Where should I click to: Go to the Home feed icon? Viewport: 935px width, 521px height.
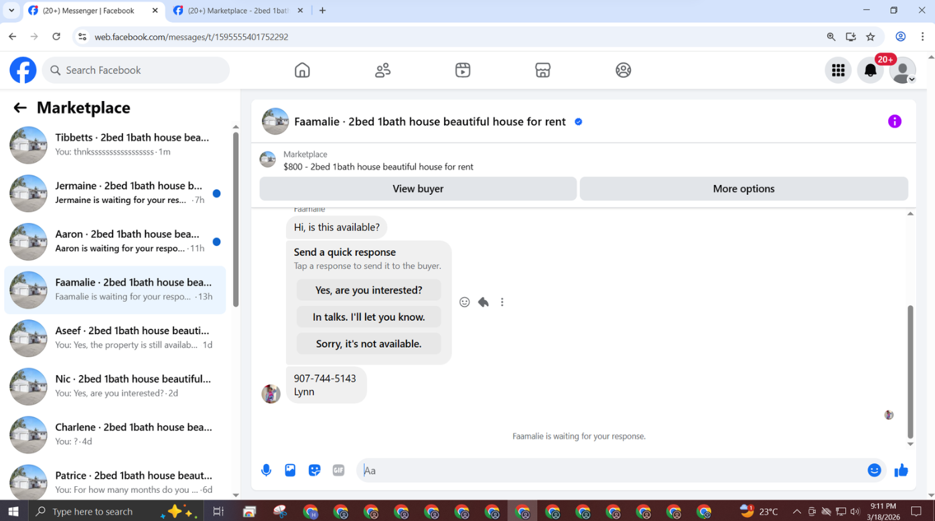click(302, 70)
